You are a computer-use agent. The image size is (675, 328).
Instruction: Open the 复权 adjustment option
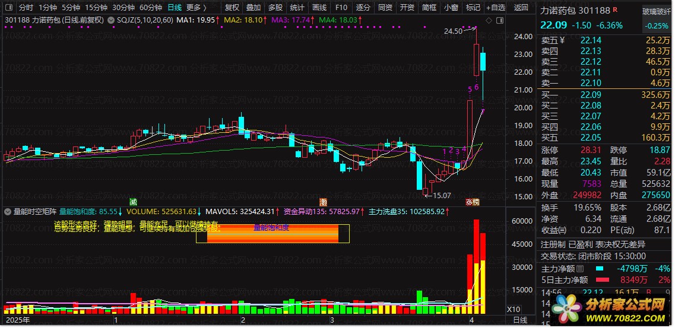pyautogui.click(x=232, y=7)
